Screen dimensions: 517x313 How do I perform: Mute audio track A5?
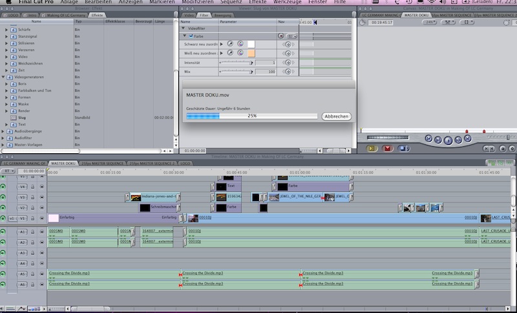coord(4,274)
